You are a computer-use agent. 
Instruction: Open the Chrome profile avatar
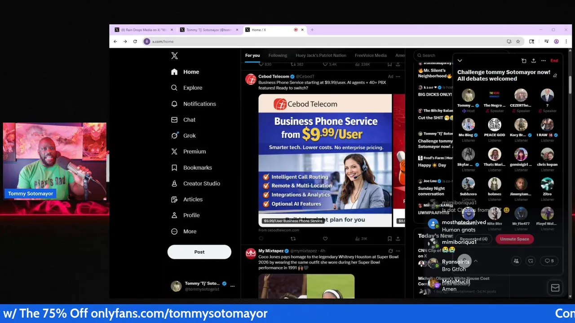(x=556, y=41)
